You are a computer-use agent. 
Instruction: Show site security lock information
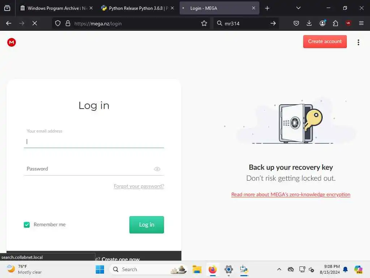pos(68,23)
